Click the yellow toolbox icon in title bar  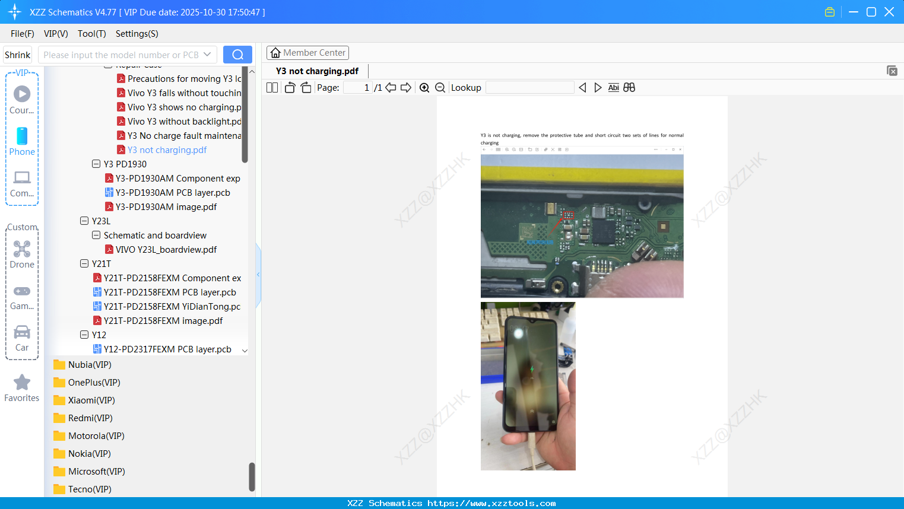[x=830, y=12]
